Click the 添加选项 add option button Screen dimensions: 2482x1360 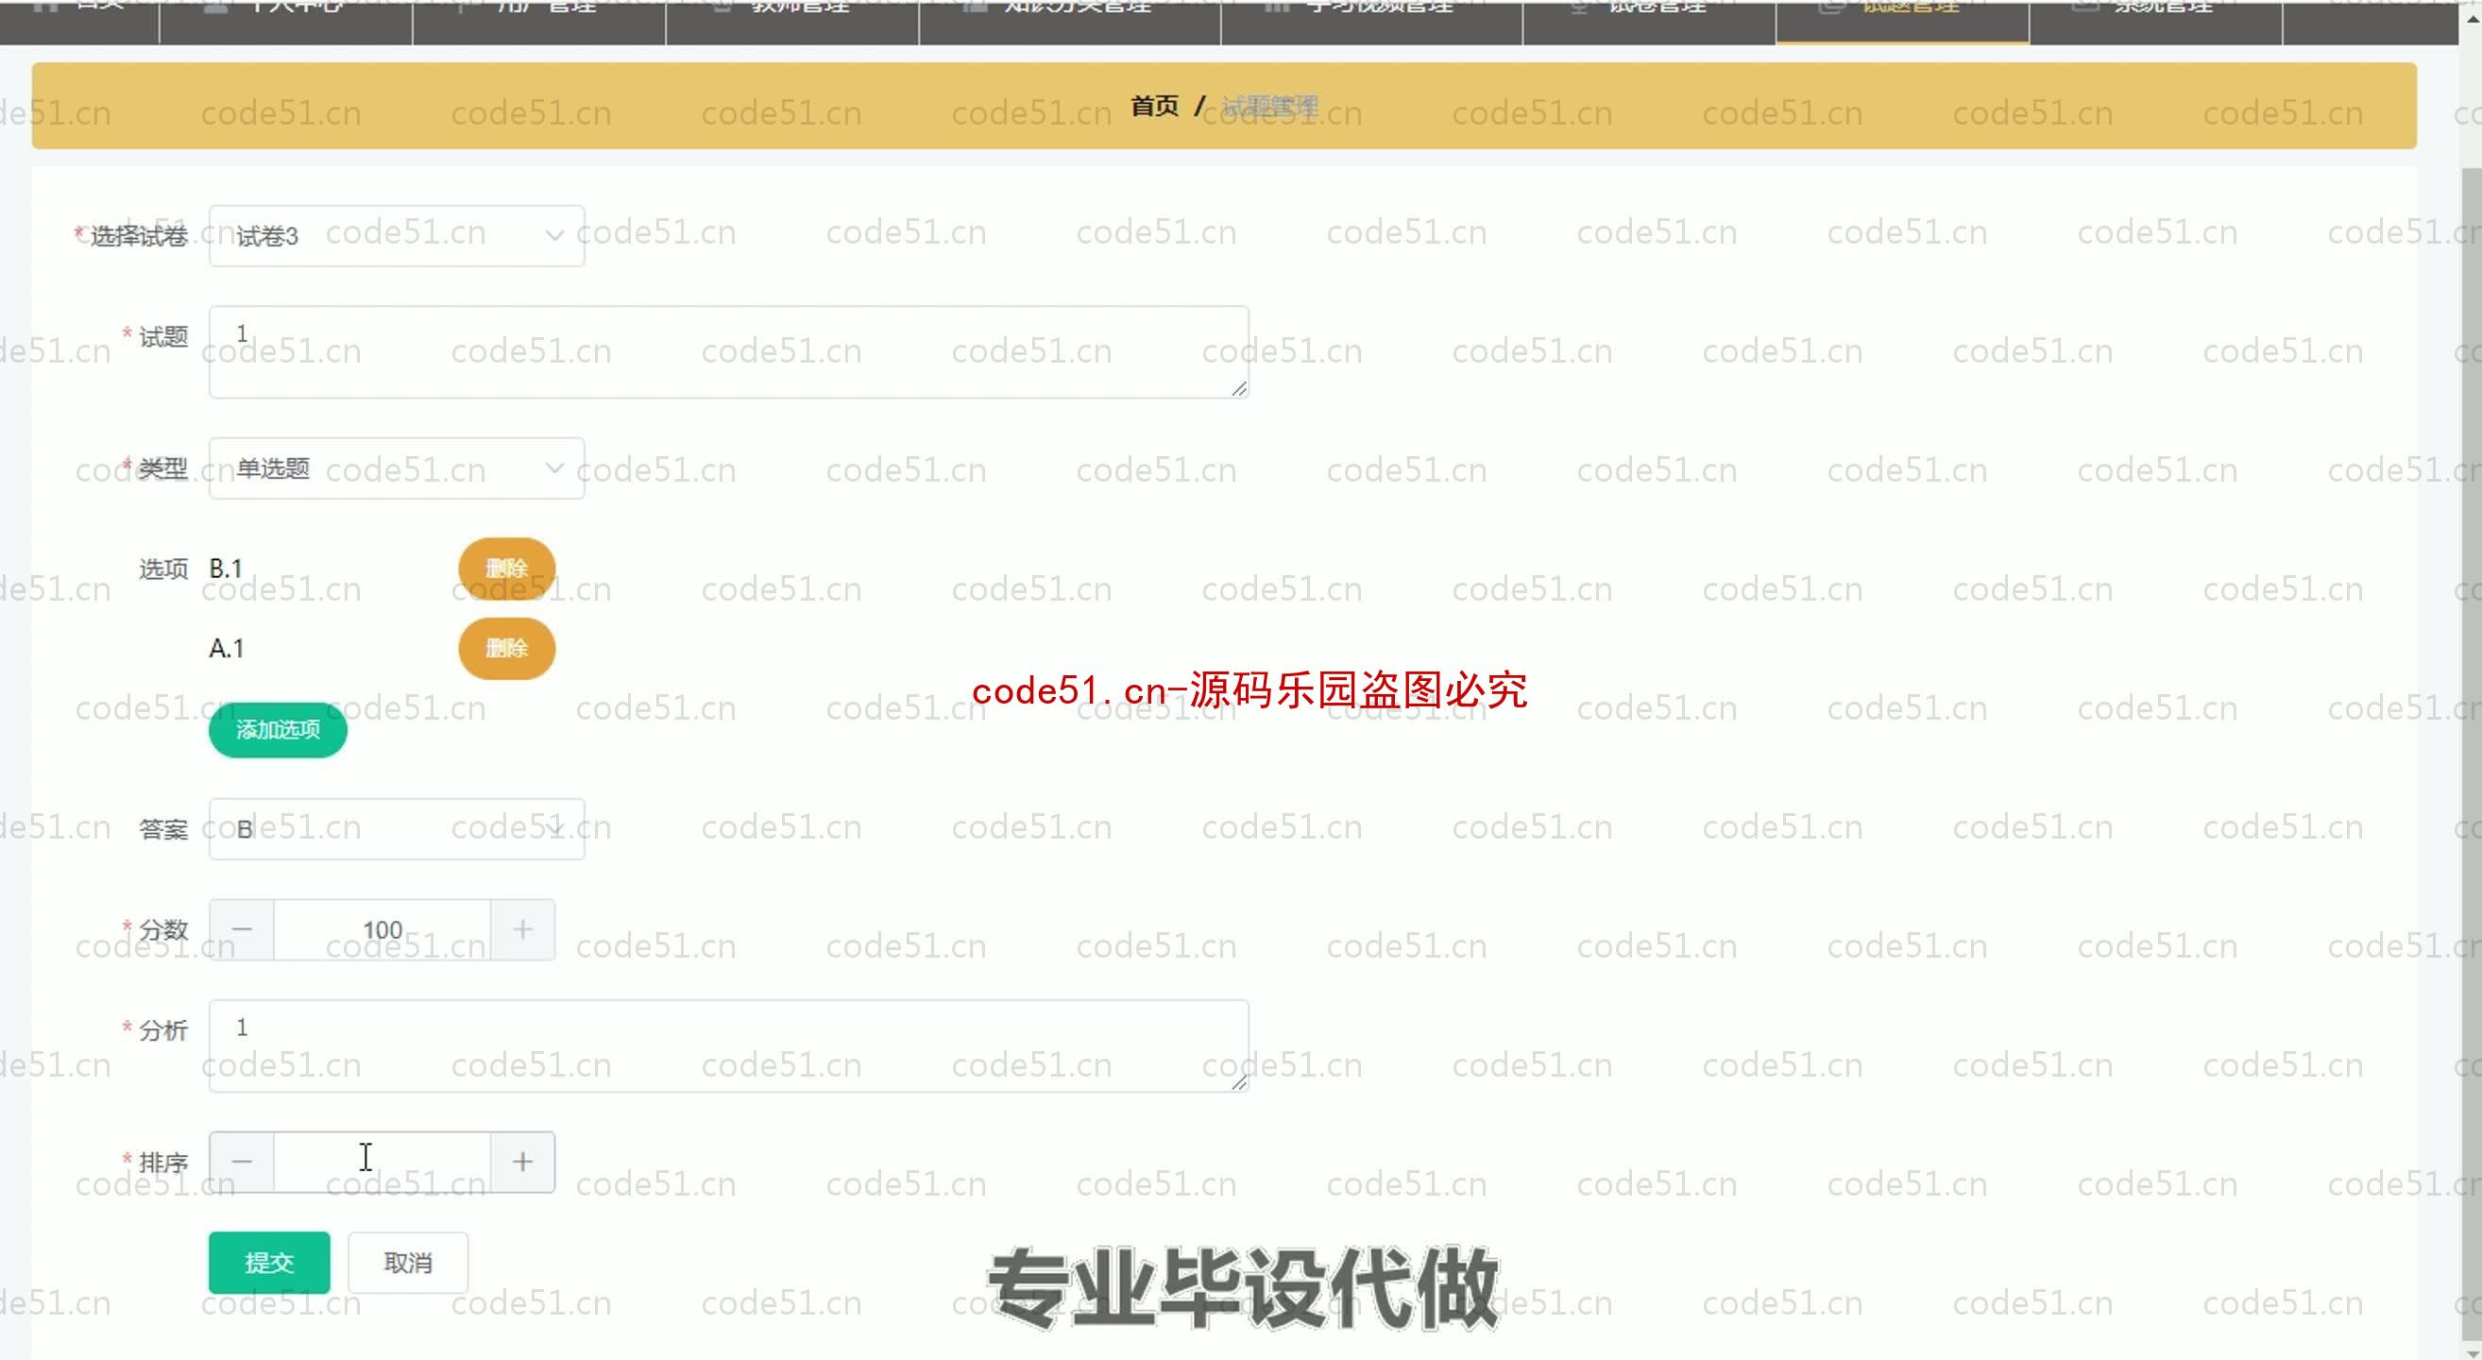pos(275,730)
